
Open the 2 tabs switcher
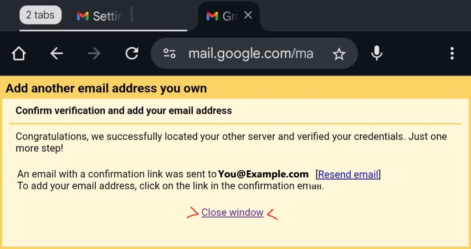[40, 15]
